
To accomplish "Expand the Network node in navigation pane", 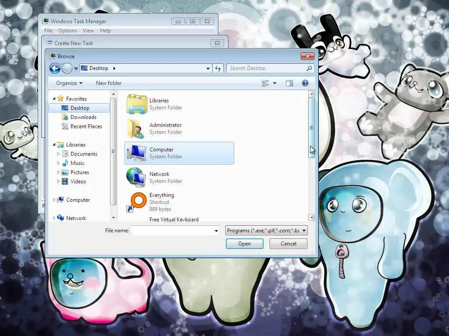I will pos(54,218).
